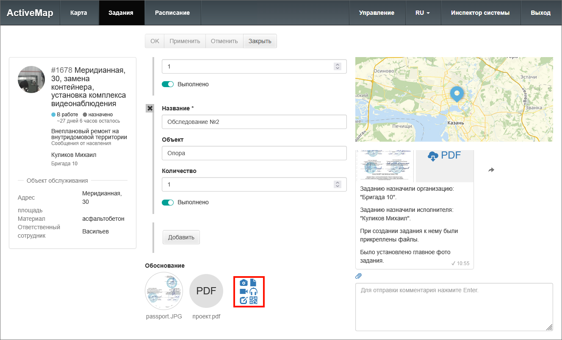Toggle the top Выполнено switch
562x340 pixels.
coord(168,84)
